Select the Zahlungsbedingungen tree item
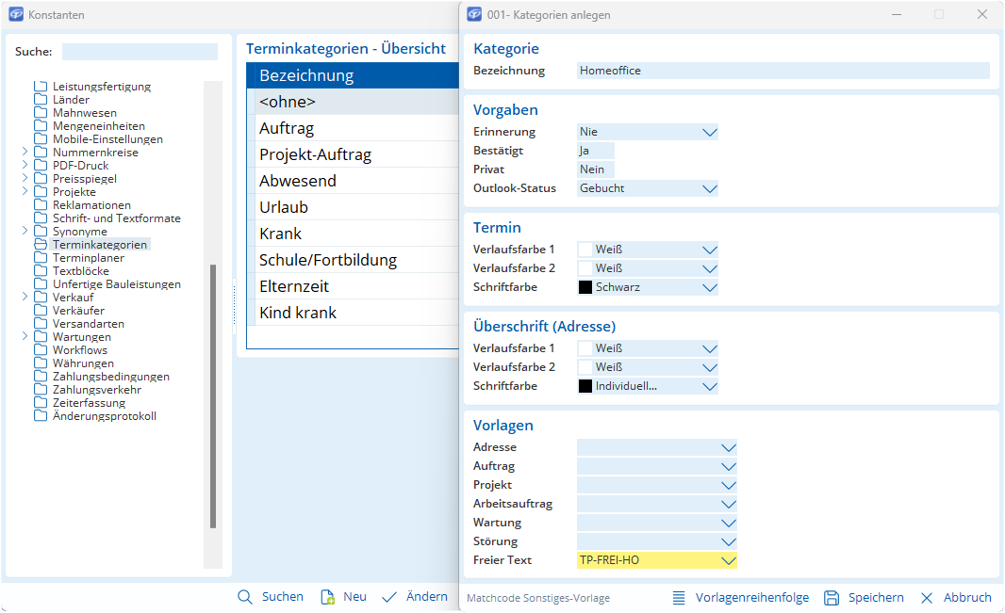Viewport: 1005px width, 613px height. pyautogui.click(x=111, y=377)
